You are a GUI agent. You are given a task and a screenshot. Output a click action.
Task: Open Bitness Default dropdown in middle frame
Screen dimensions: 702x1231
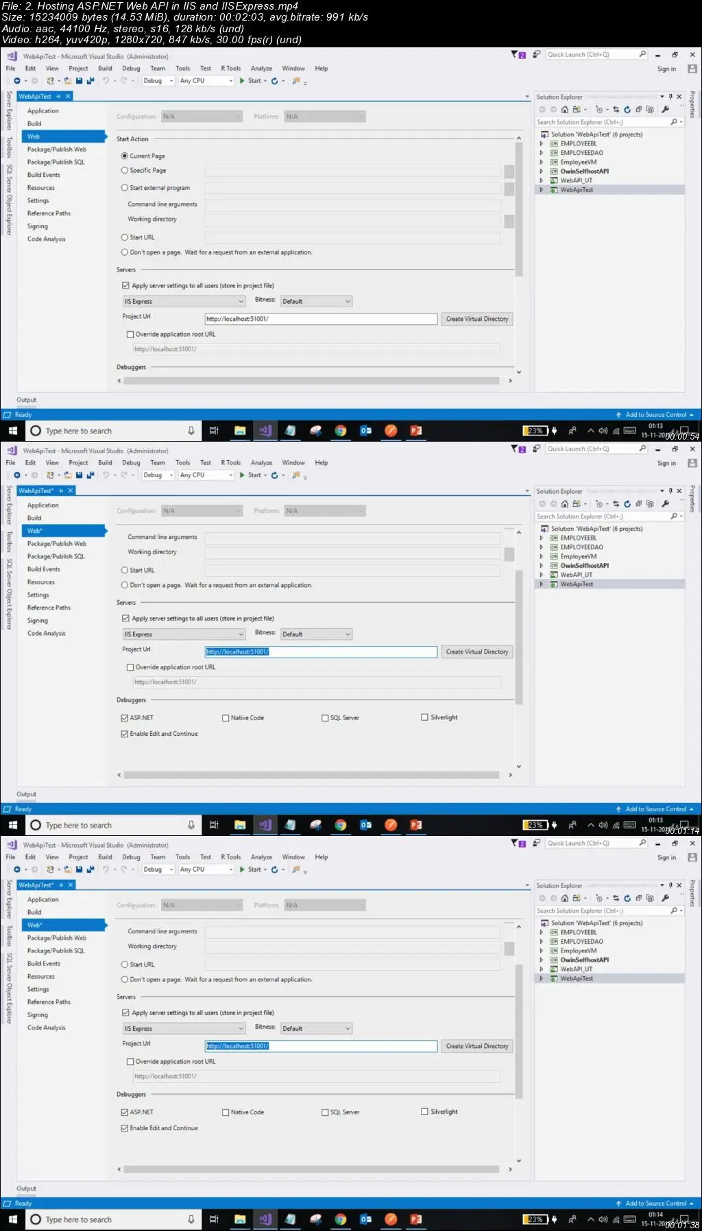316,634
